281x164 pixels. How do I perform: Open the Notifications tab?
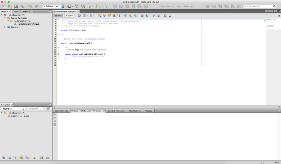coord(135,111)
